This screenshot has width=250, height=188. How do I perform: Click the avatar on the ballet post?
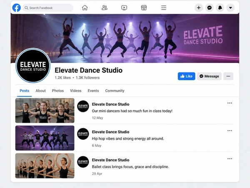click(83, 162)
